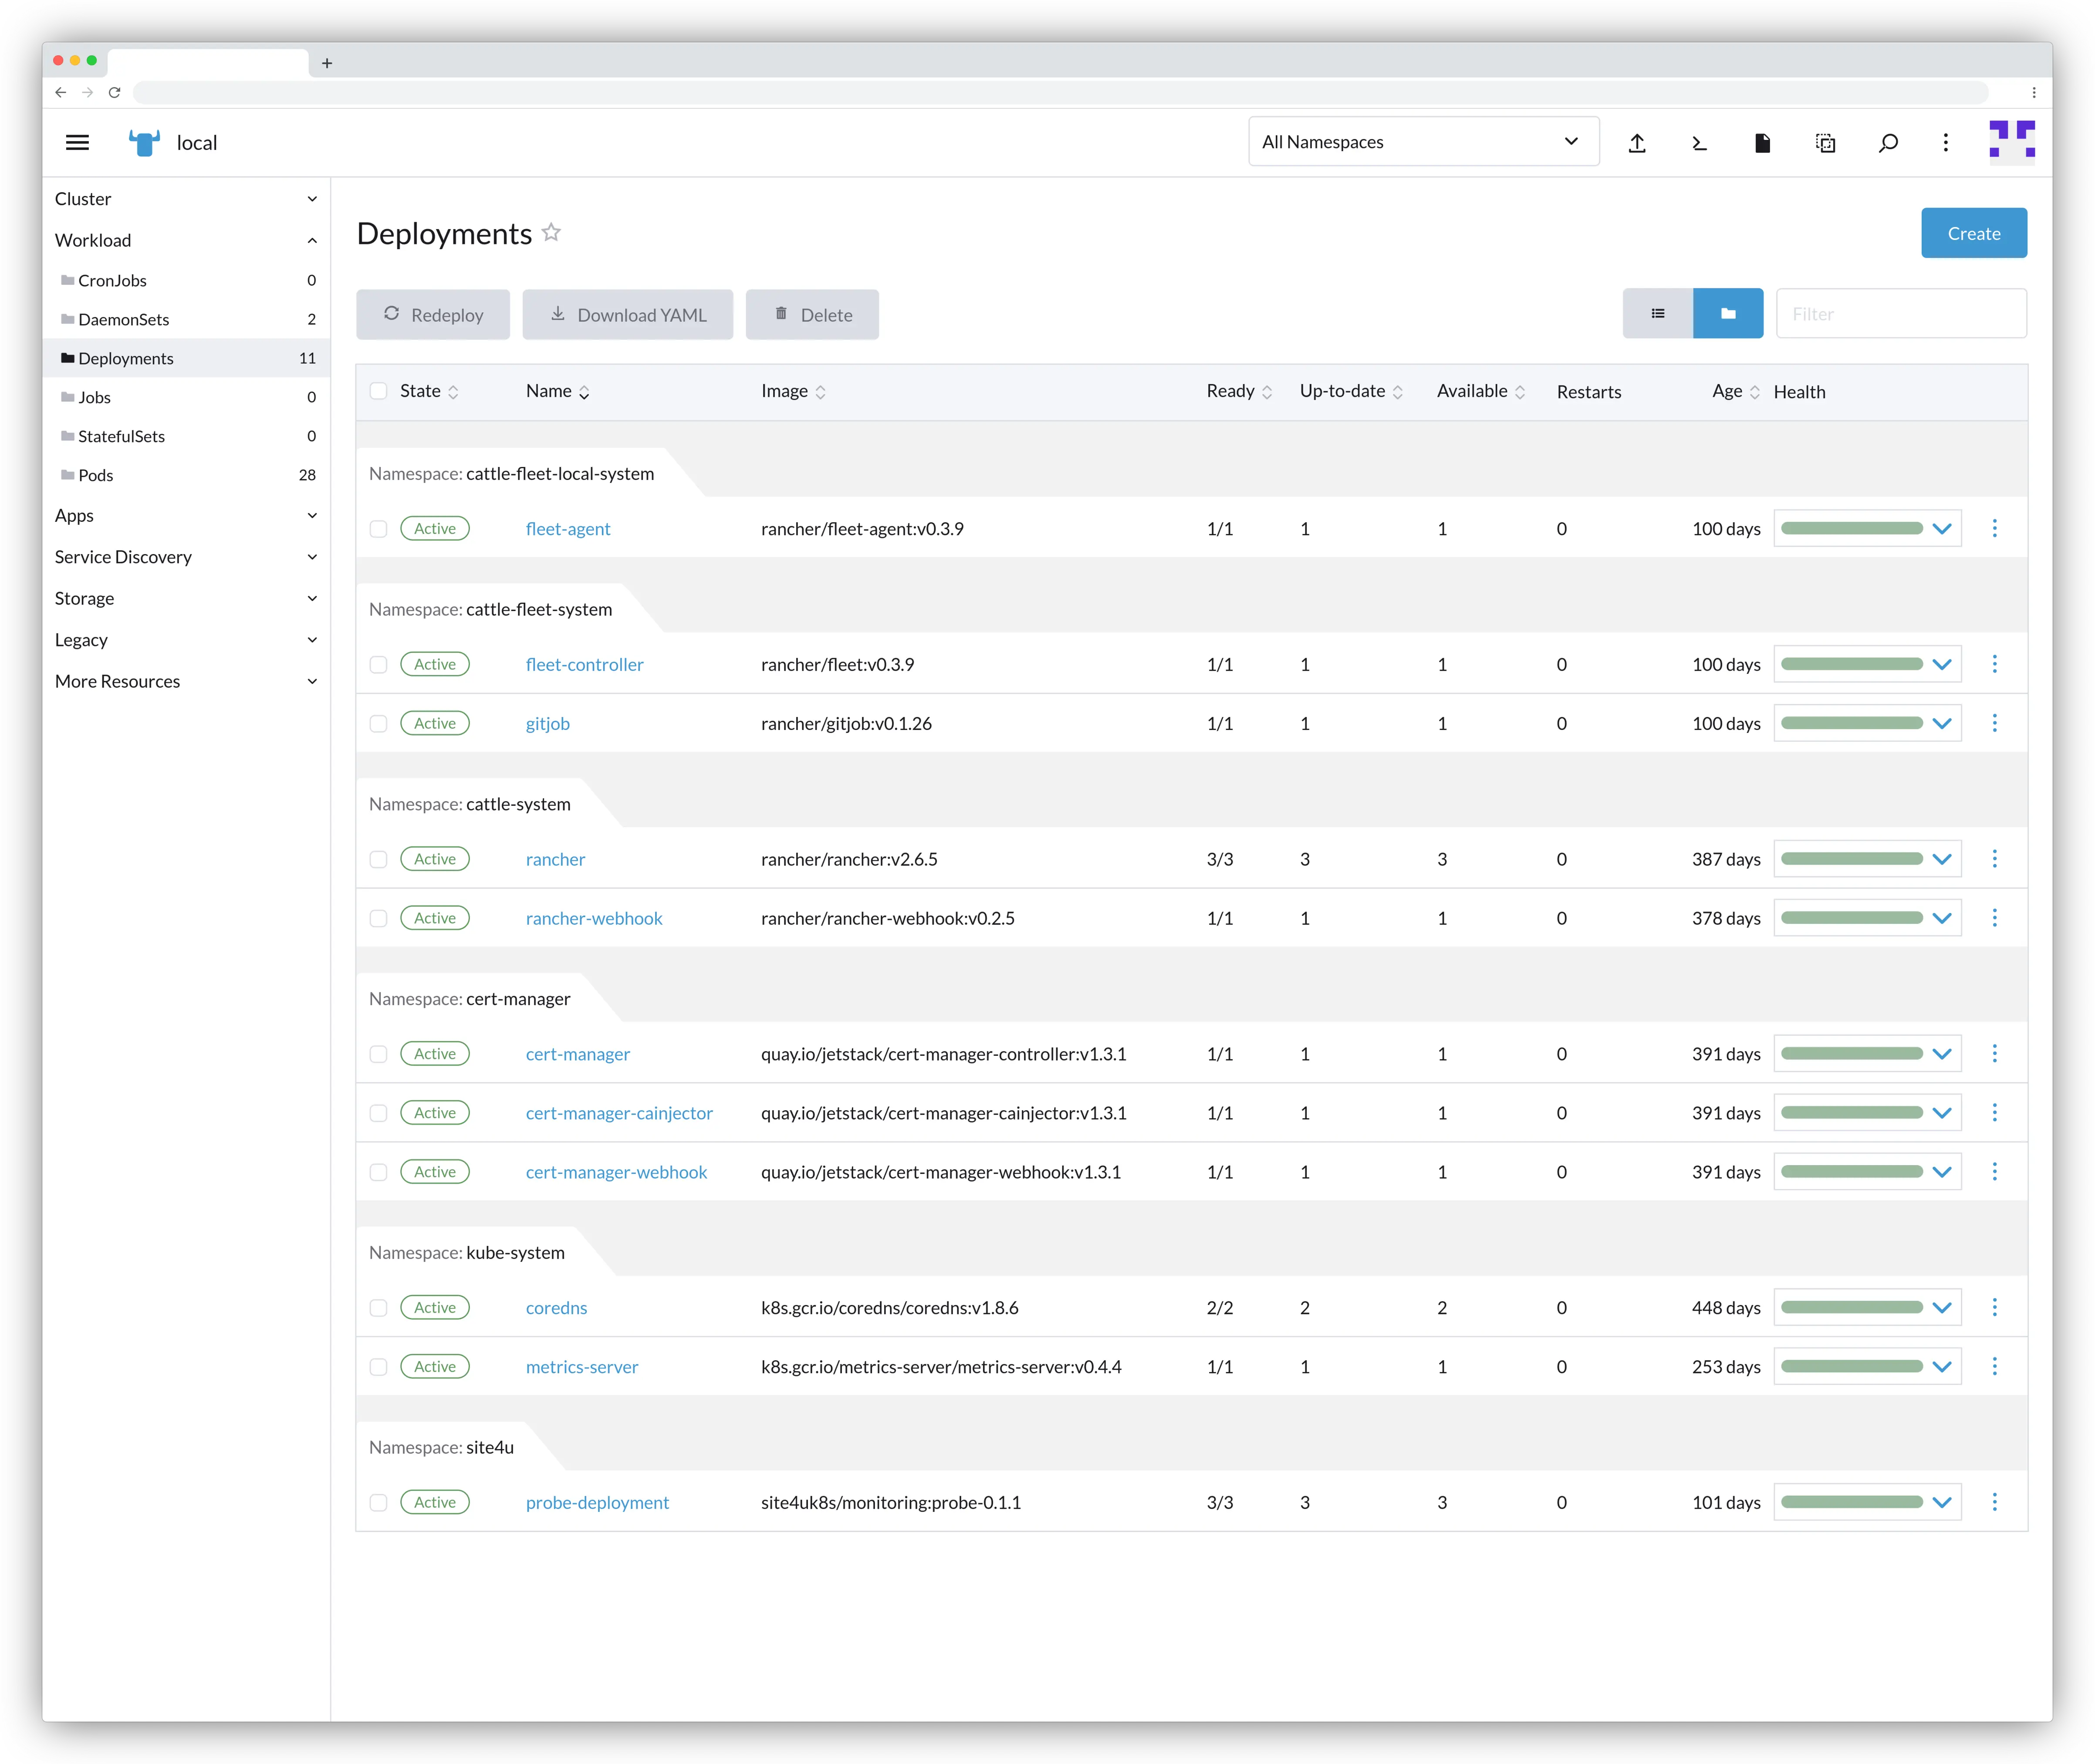Open the hamburger navigation menu
2095x1764 pixels.
(x=77, y=142)
